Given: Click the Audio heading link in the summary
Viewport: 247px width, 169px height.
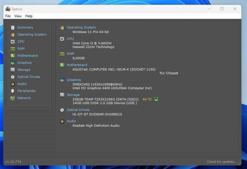Looking at the screenshot, I should pyautogui.click(x=71, y=121).
